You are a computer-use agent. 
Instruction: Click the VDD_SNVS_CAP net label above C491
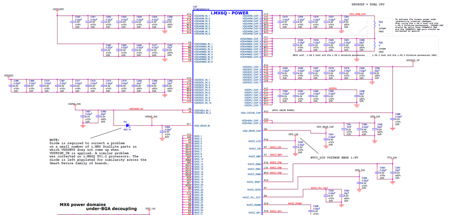tap(325, 127)
